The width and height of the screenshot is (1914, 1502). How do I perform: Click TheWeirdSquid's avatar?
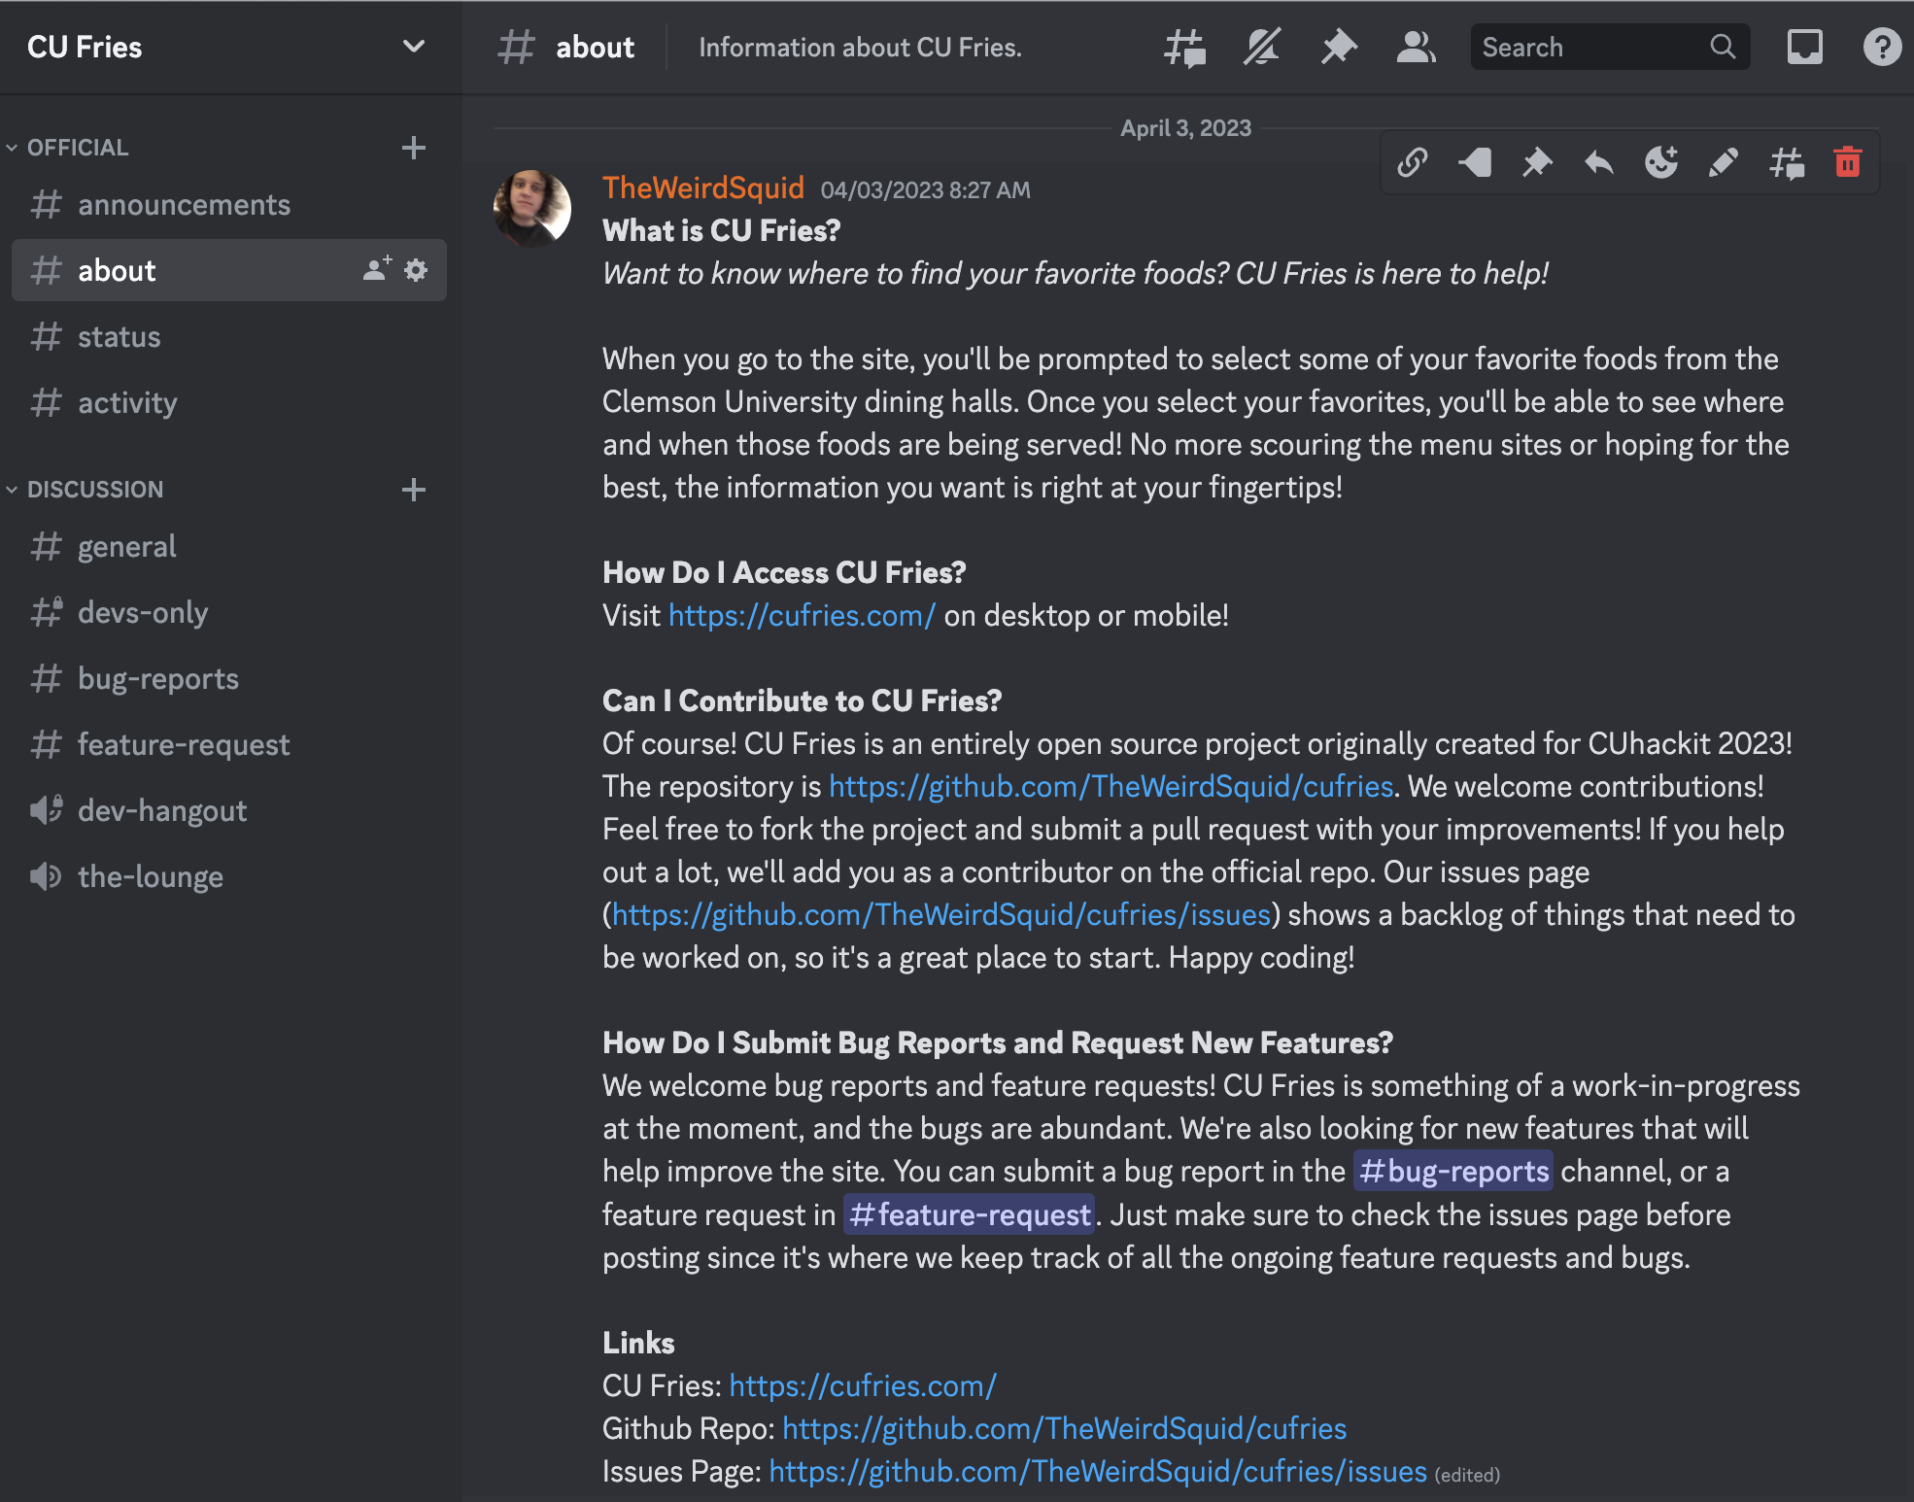point(532,208)
